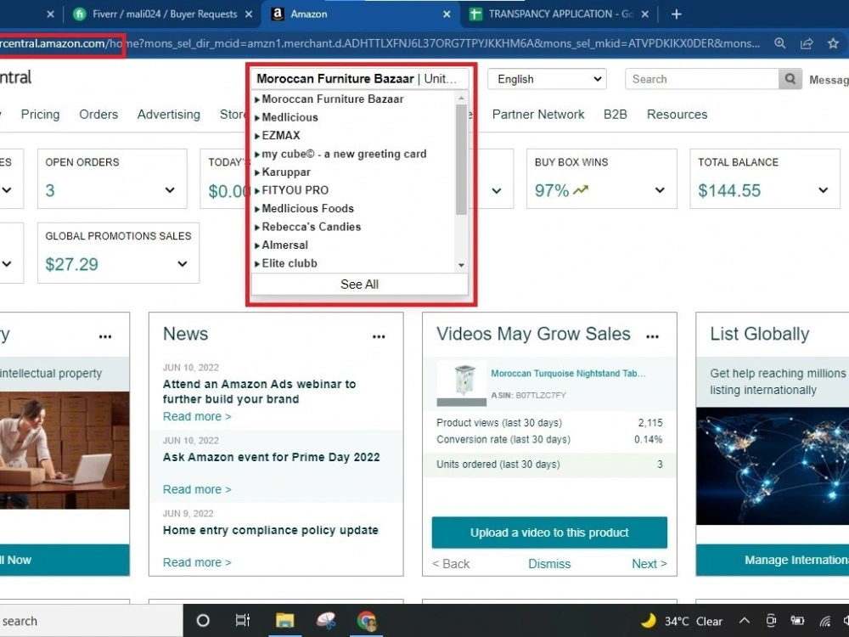The image size is (849, 637).
Task: Click the account list scrollbar thumb
Action: (461, 160)
